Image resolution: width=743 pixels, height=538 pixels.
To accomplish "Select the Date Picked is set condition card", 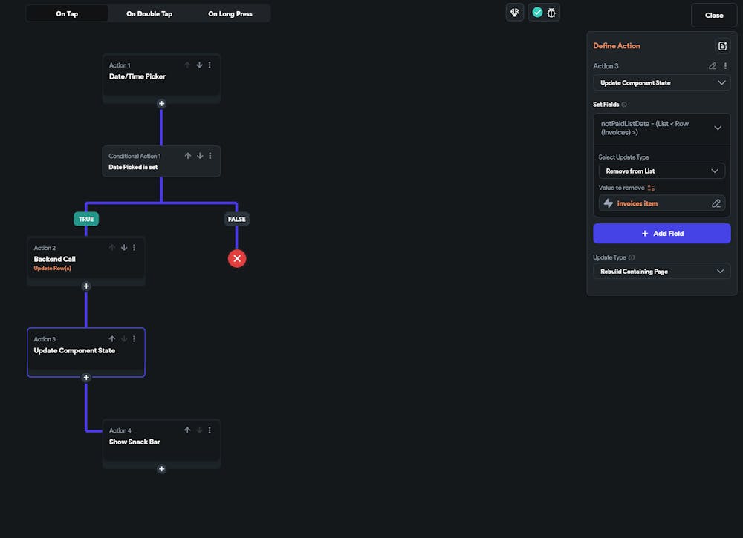I will tap(161, 161).
